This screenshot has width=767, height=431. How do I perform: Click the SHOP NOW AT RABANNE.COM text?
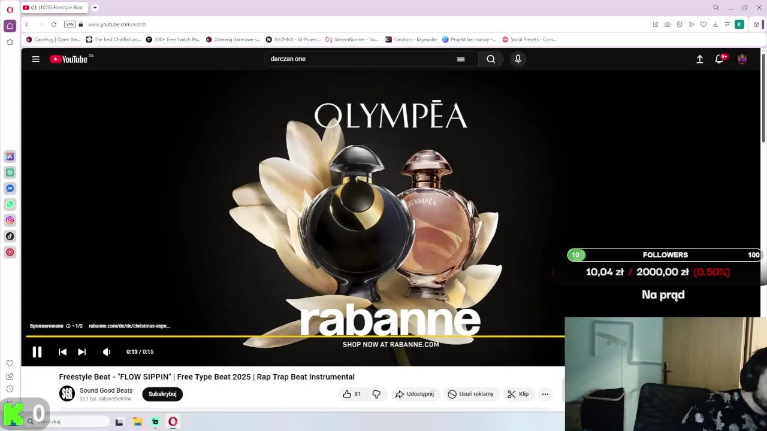point(391,344)
